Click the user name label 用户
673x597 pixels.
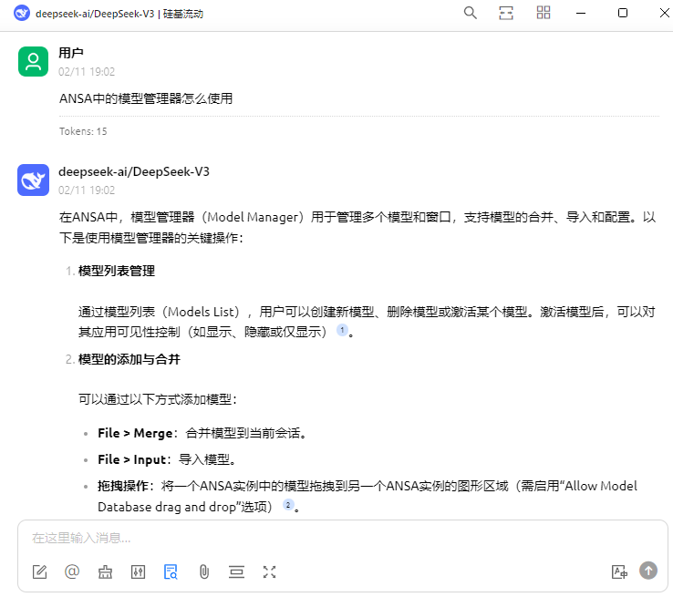tap(71, 53)
